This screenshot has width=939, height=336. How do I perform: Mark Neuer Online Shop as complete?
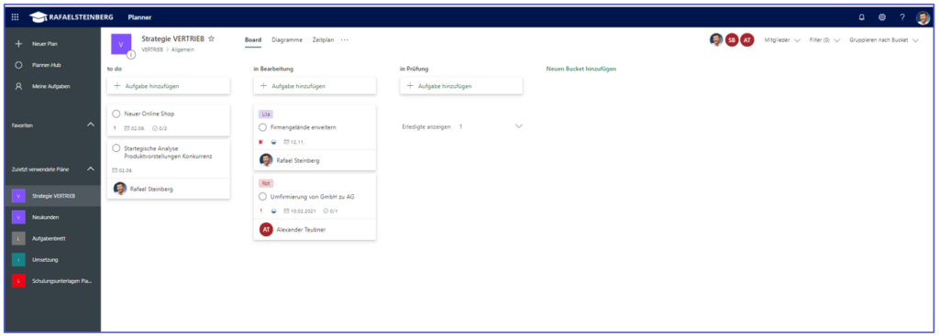coord(116,114)
